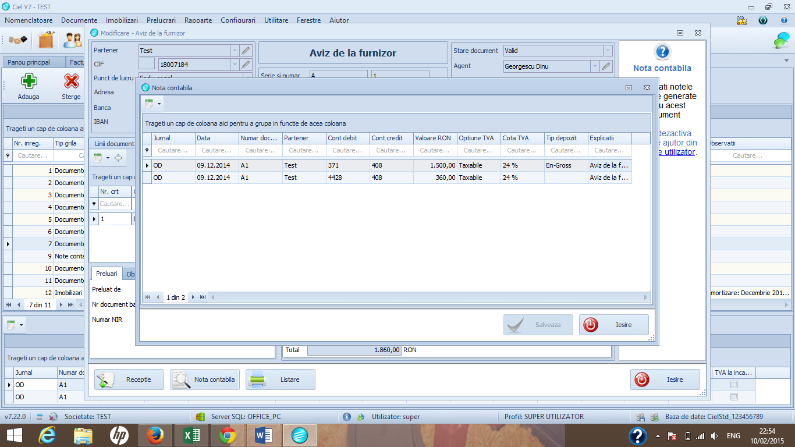Open the grid export icon in Nota contabila
Screen dimensions: 795x447
152,104
